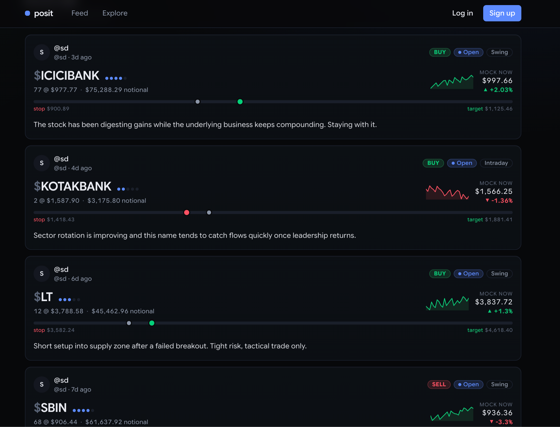Click the green current-price marker on LT bar

pyautogui.click(x=152, y=323)
